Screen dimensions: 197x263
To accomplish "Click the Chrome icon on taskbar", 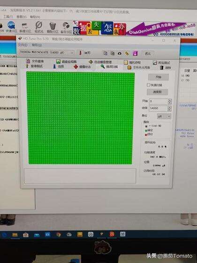I will (59, 234).
